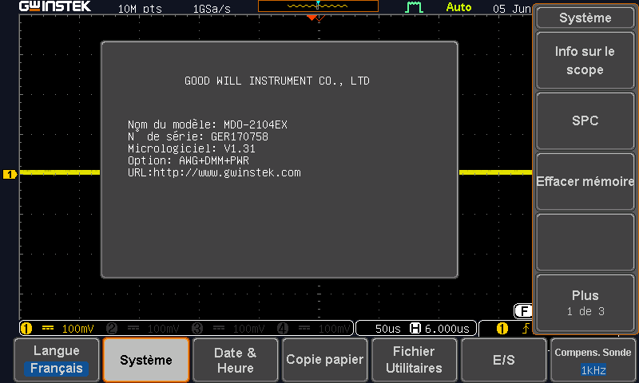Click Effacer mémoire button
Screen dimensions: 639x383
(x=585, y=182)
